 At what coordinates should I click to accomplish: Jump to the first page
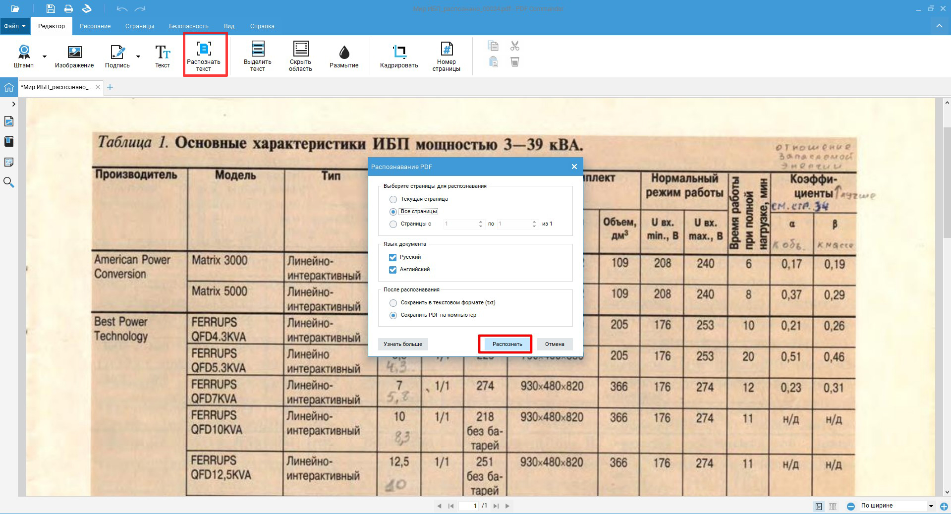(x=451, y=506)
